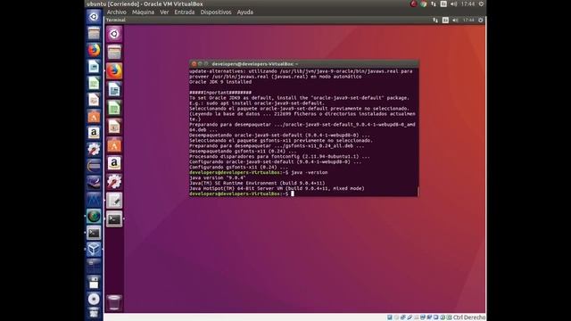
Task: Click the 'Terminal' label in the guest top panel
Action: coord(116,20)
